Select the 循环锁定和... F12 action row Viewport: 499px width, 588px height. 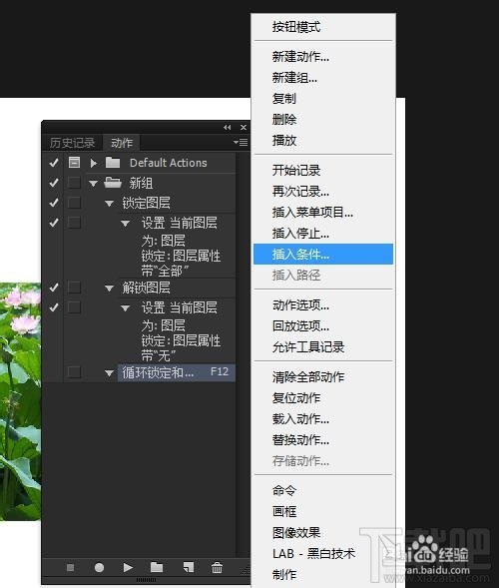pyautogui.click(x=177, y=372)
